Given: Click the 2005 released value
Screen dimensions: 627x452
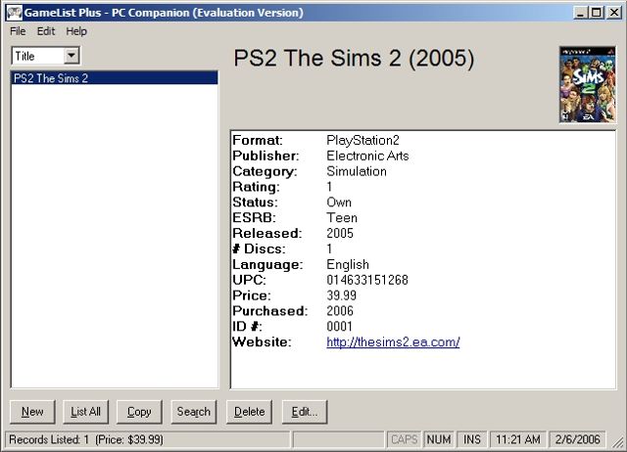Looking at the screenshot, I should 340,233.
